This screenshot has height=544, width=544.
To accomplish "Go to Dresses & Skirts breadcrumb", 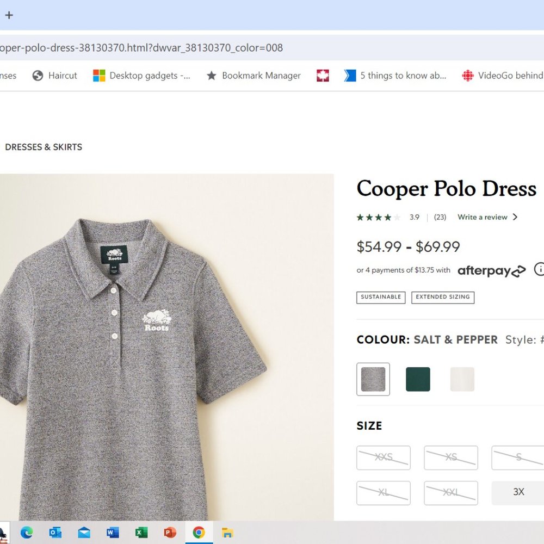I will (44, 147).
